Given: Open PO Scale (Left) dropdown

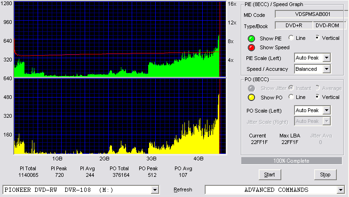Looking at the screenshot, I should tap(326, 110).
